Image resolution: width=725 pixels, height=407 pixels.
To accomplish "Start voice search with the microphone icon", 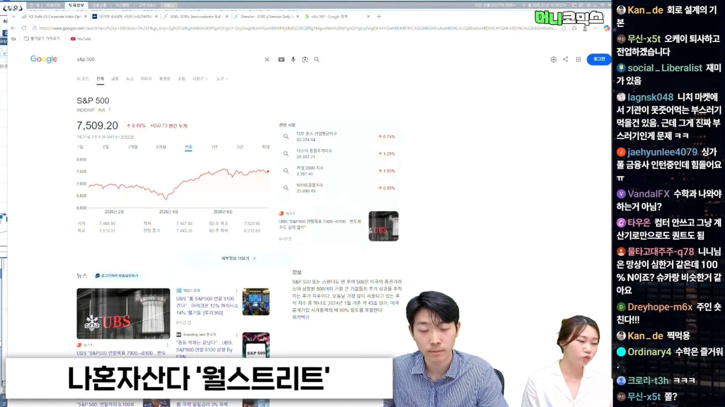I will (293, 60).
